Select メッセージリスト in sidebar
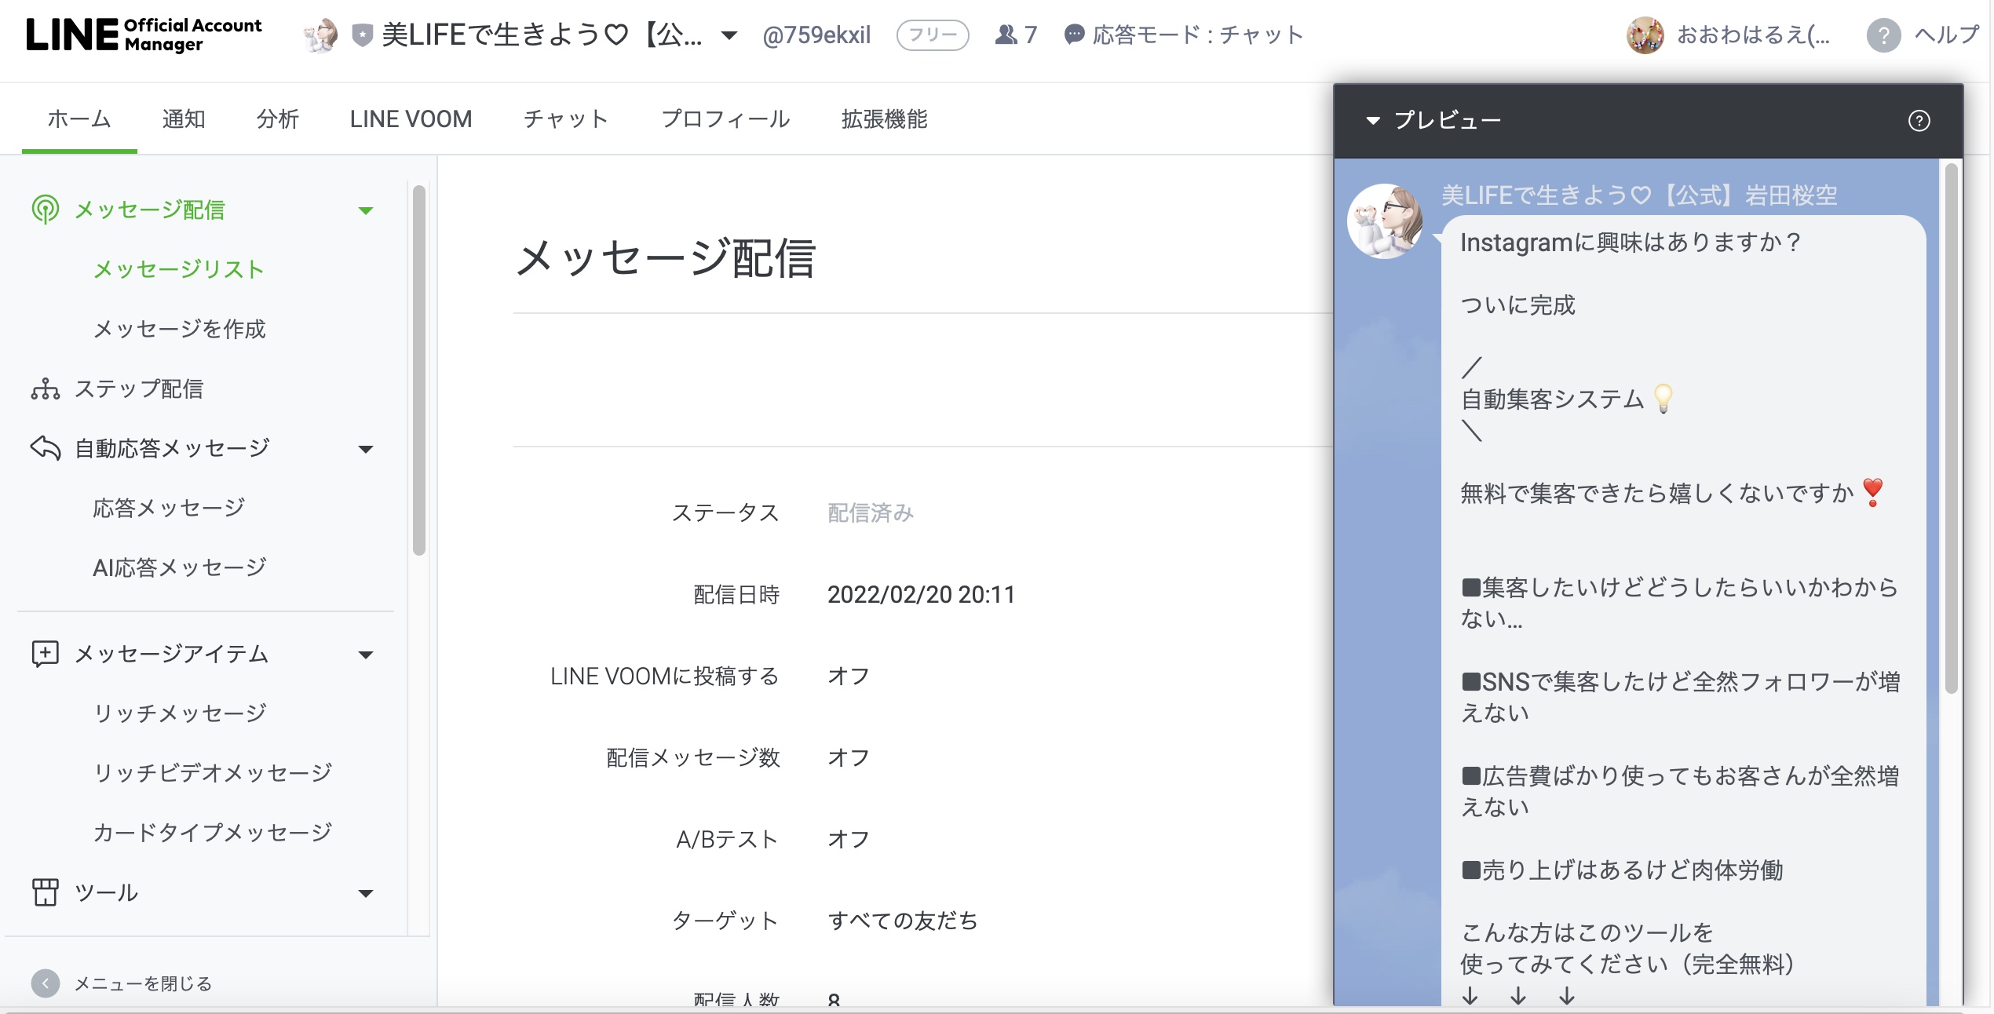The height and width of the screenshot is (1014, 1994). pyautogui.click(x=179, y=269)
